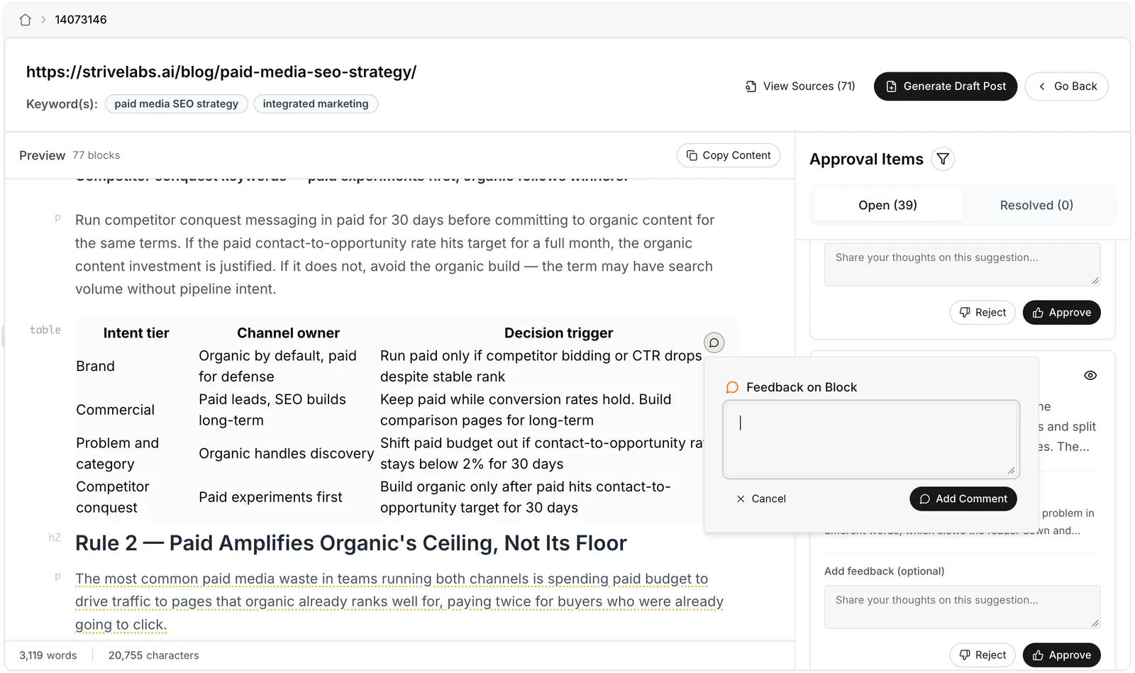
Task: Copy Content of the preview
Action: (x=729, y=155)
